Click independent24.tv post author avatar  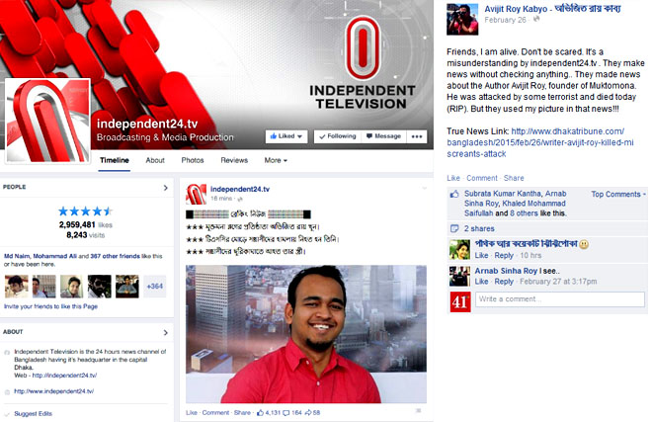(x=196, y=194)
